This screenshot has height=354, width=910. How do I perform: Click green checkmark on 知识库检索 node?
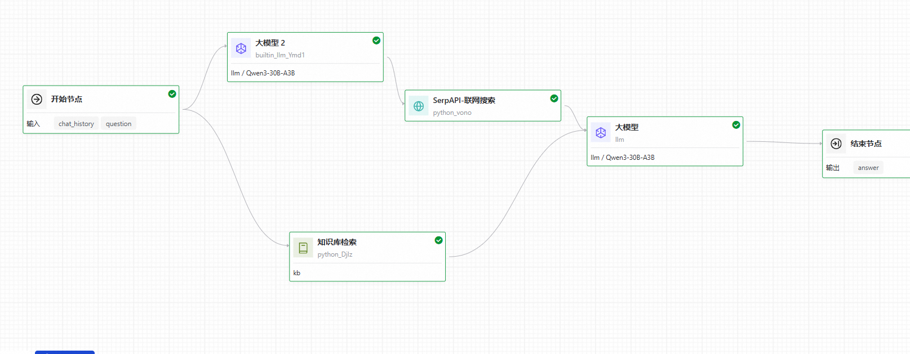(x=438, y=240)
